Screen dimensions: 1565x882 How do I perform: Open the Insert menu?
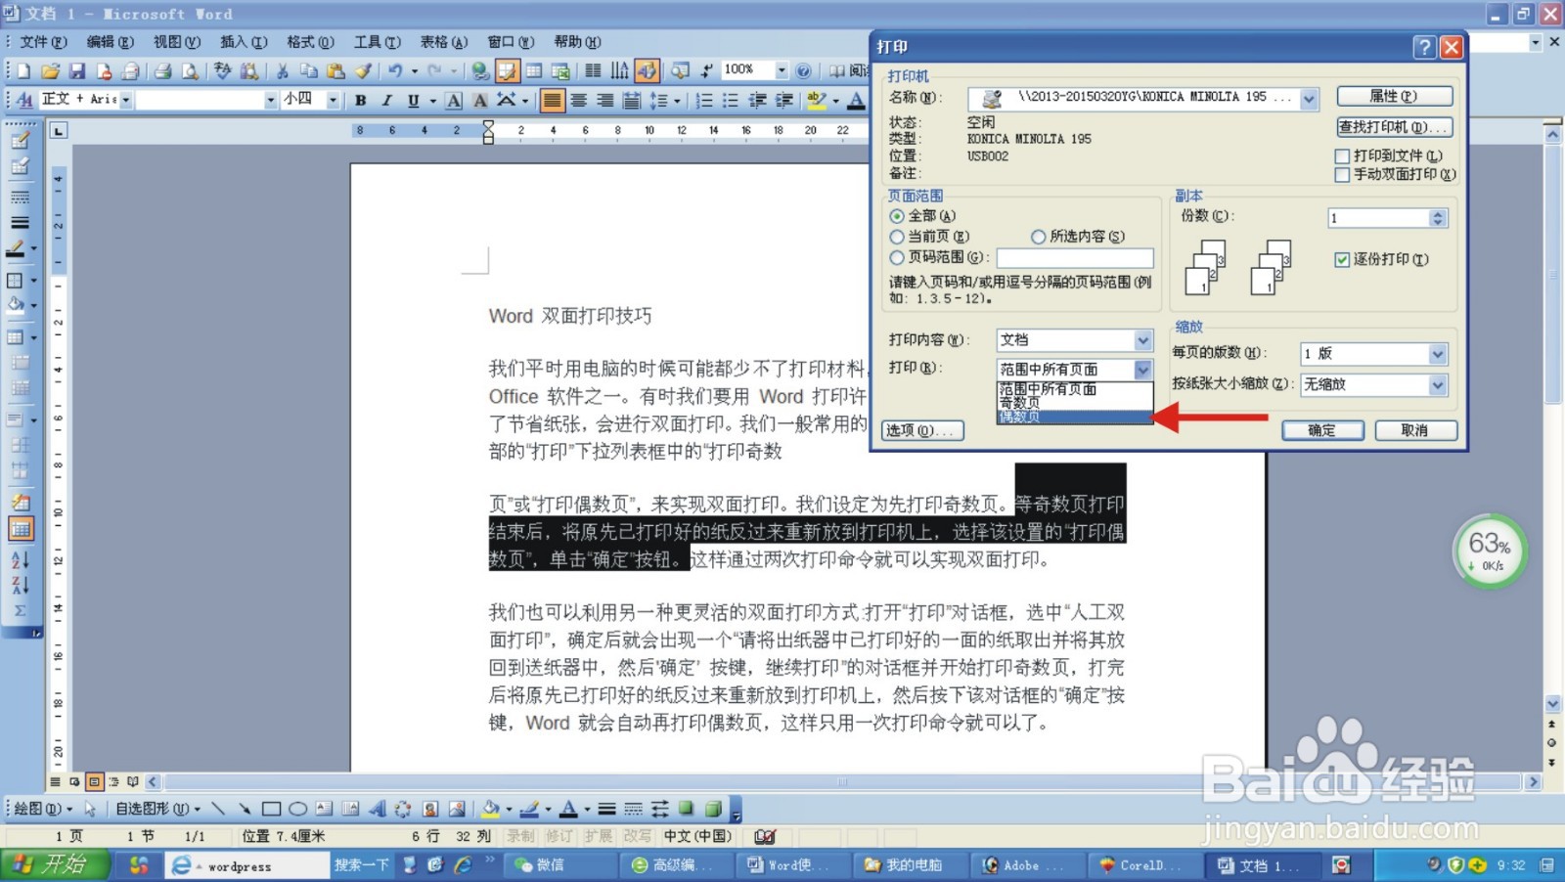coord(244,42)
